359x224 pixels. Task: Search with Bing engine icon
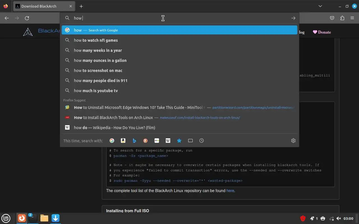point(134,141)
